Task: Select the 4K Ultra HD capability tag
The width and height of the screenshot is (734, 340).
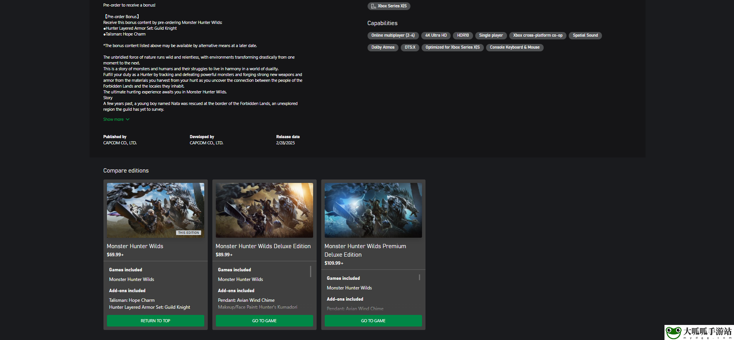Action: point(436,36)
